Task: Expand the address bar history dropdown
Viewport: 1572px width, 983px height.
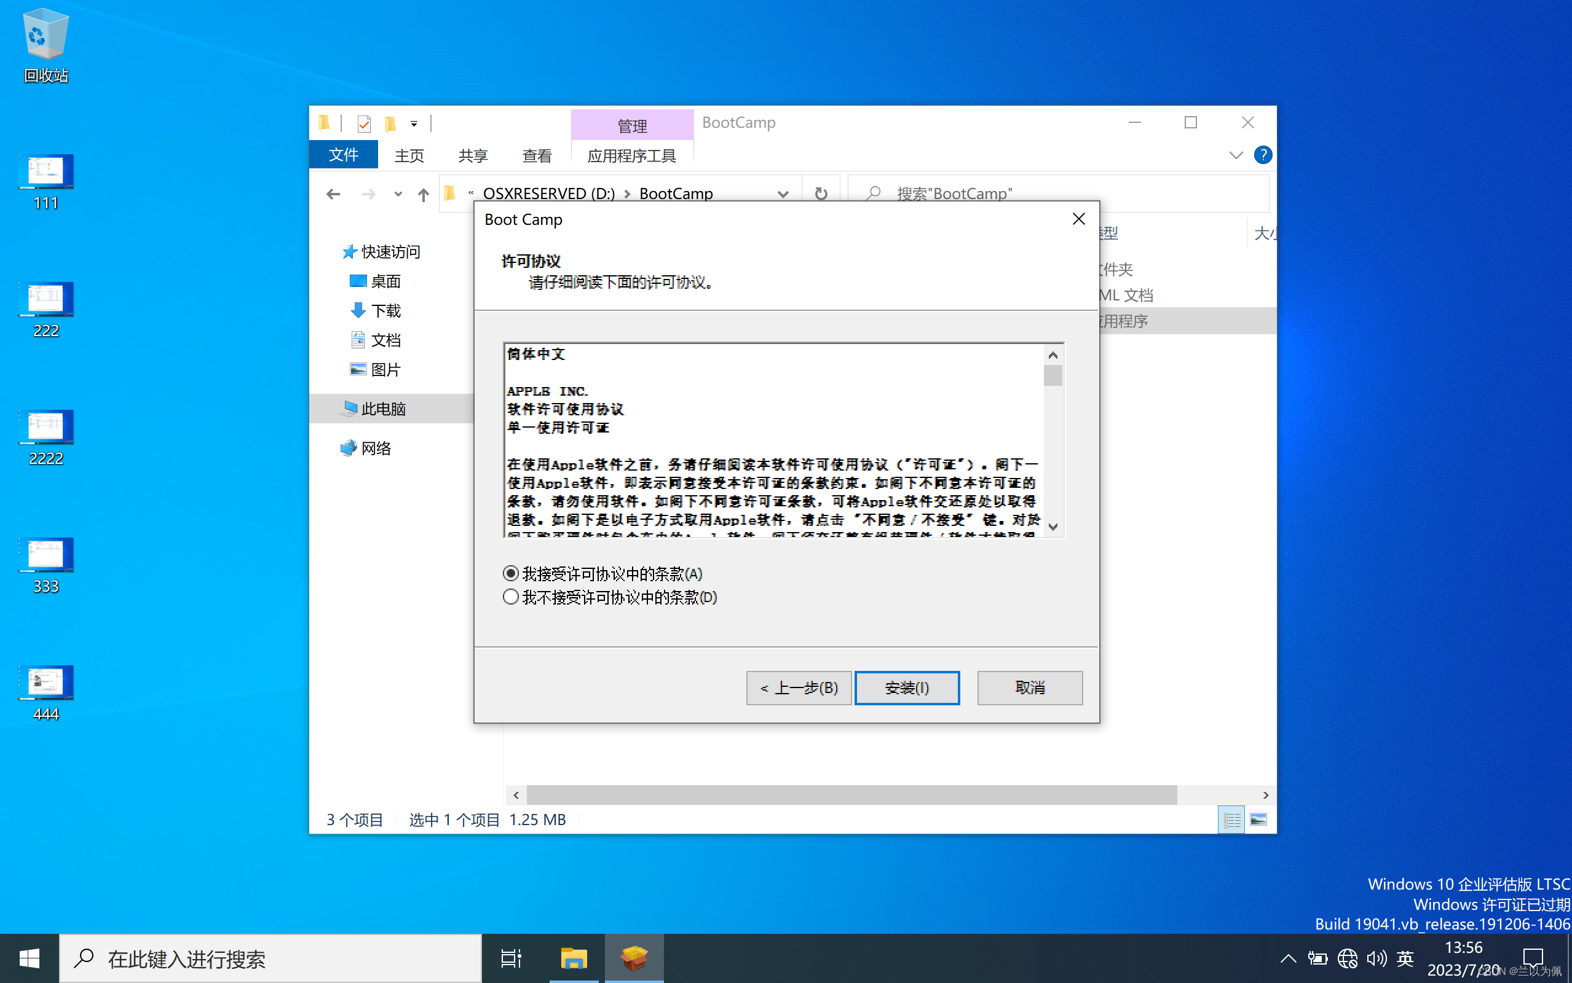Action: (783, 194)
